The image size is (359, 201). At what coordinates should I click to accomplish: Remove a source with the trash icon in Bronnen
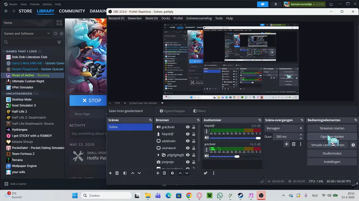click(x=164, y=173)
